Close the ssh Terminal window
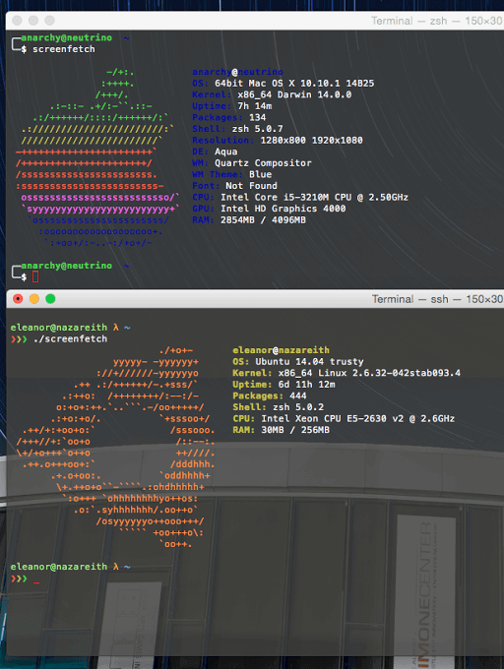 point(18,299)
